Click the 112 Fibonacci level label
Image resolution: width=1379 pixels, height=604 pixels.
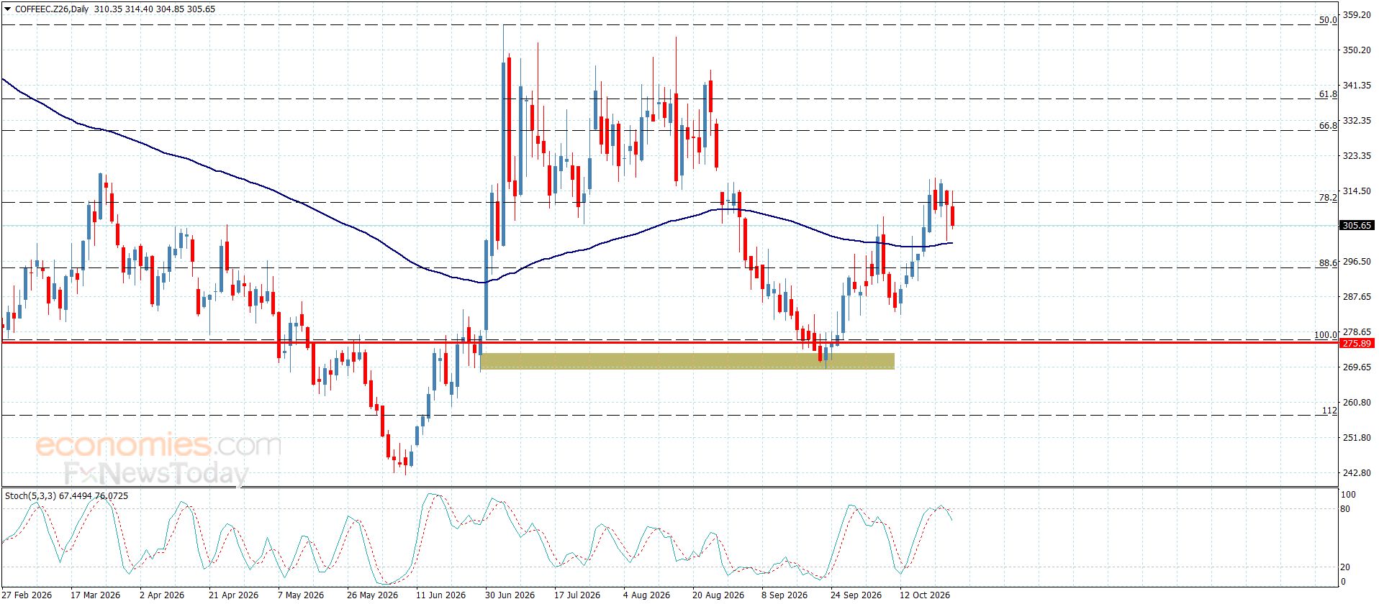(1329, 411)
